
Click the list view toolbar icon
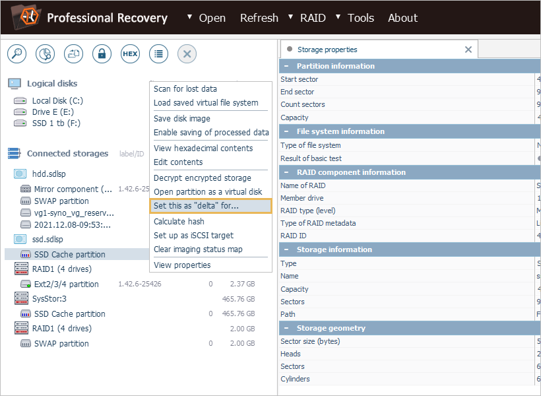tap(158, 54)
